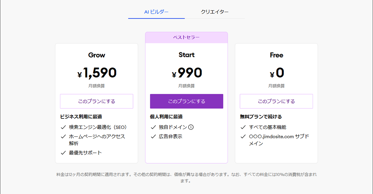373x194 pixels.
Task: Click the 月額換算 label under Grow price
Action: tap(96, 86)
